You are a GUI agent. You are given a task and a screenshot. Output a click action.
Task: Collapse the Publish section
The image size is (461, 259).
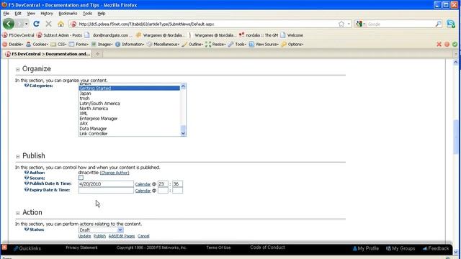[17, 156]
